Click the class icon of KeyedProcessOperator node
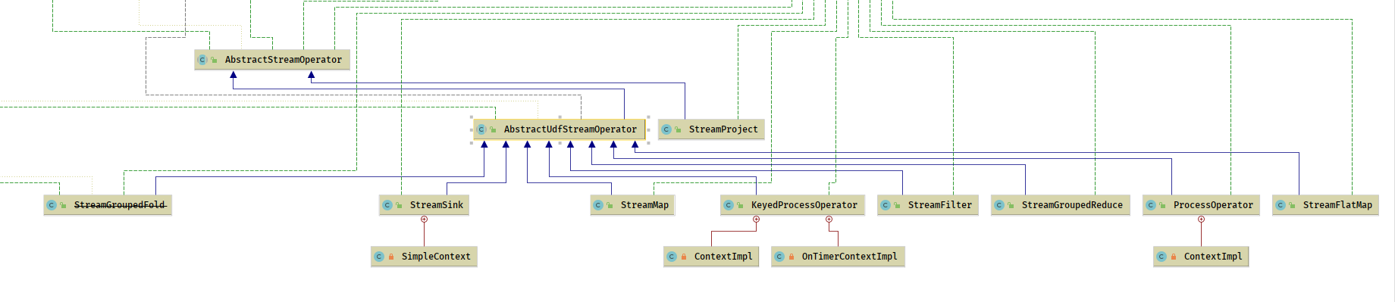 729,205
